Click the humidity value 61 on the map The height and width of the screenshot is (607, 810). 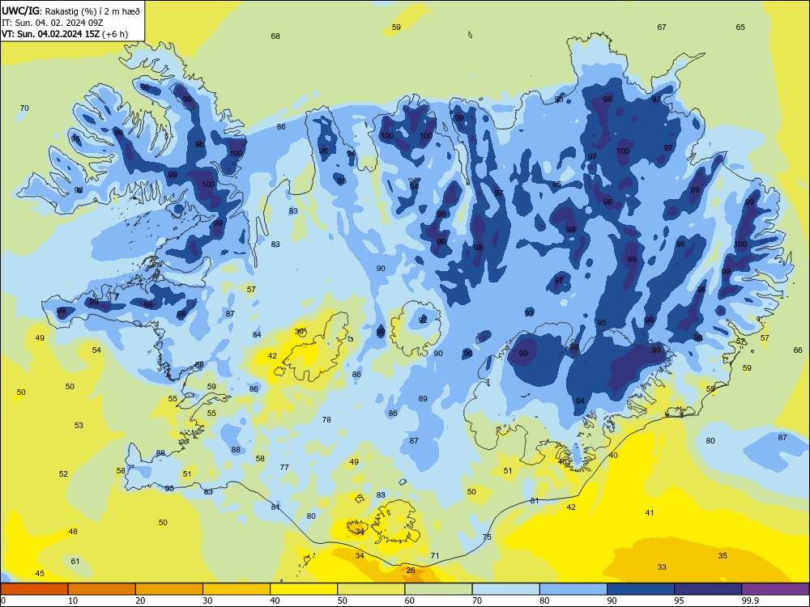click(x=75, y=562)
